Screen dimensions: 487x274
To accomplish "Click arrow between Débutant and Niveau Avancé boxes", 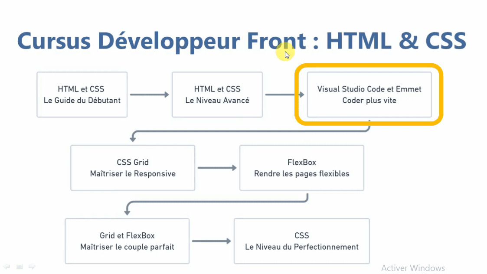I will point(149,95).
